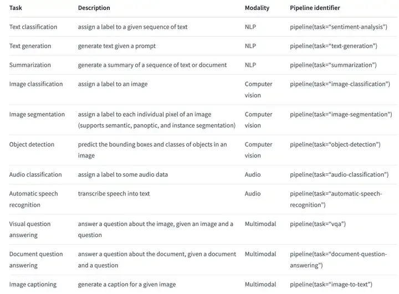Click the Pipeline identifier column header
This screenshot has height=294, width=399.
pyautogui.click(x=315, y=8)
